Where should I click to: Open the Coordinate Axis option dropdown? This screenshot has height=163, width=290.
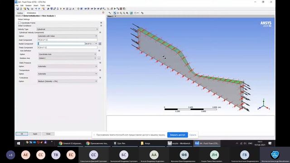[68, 54]
